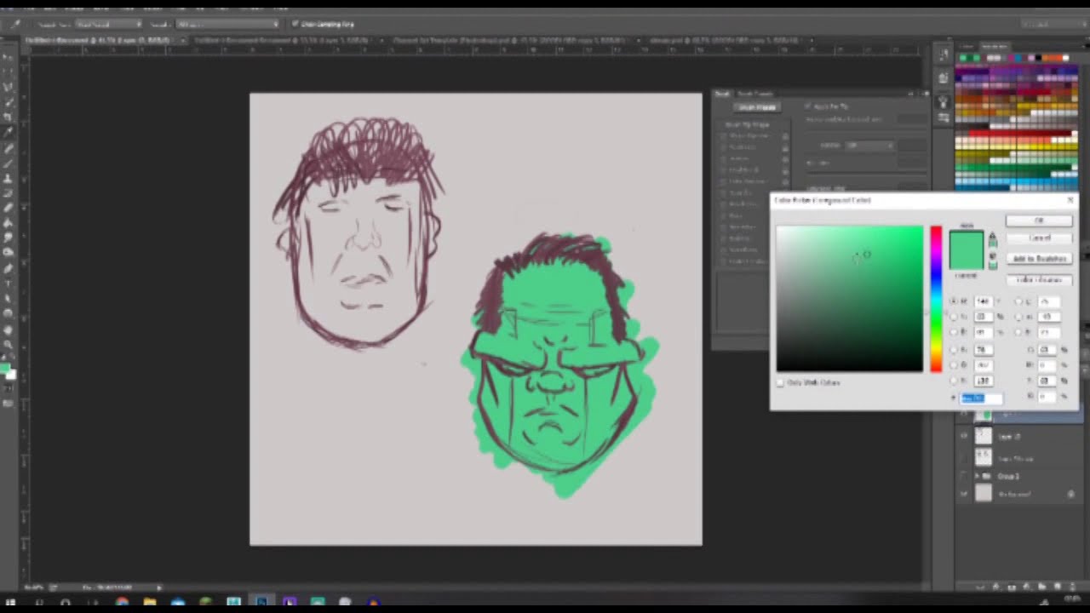The width and height of the screenshot is (1090, 613).
Task: Select the Crop tool
Action: 9,117
